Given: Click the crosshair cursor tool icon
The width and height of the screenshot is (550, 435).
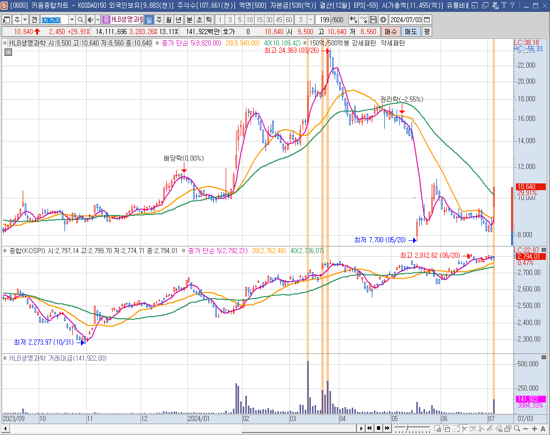Looking at the screenshot, I should (x=465, y=428).
